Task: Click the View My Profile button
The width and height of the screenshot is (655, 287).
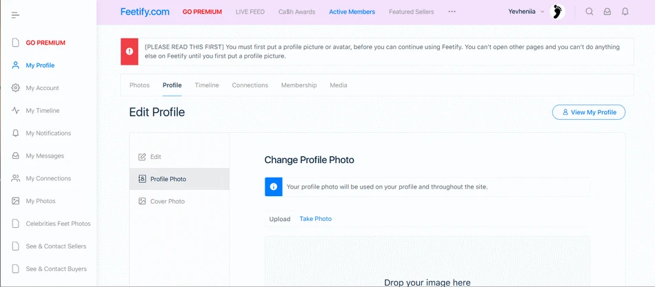Action: point(588,112)
